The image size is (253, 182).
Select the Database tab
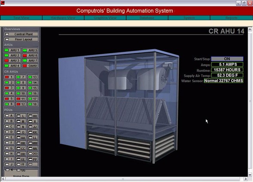coord(147,18)
